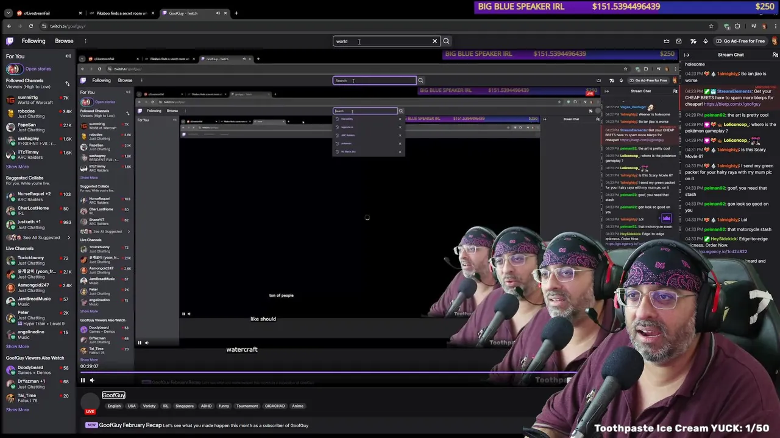
Task: Click GoofGuy's channel avatar with LIVE badge
Action: click(x=90, y=403)
